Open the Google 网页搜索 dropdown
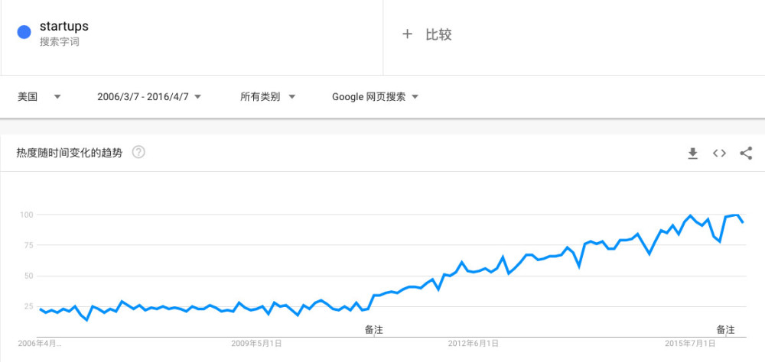 tap(375, 97)
